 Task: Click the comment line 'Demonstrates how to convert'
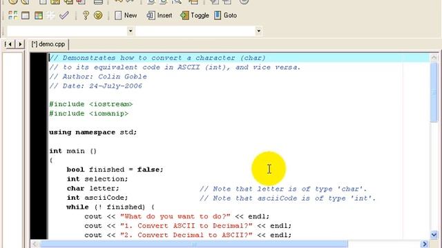click(x=157, y=58)
